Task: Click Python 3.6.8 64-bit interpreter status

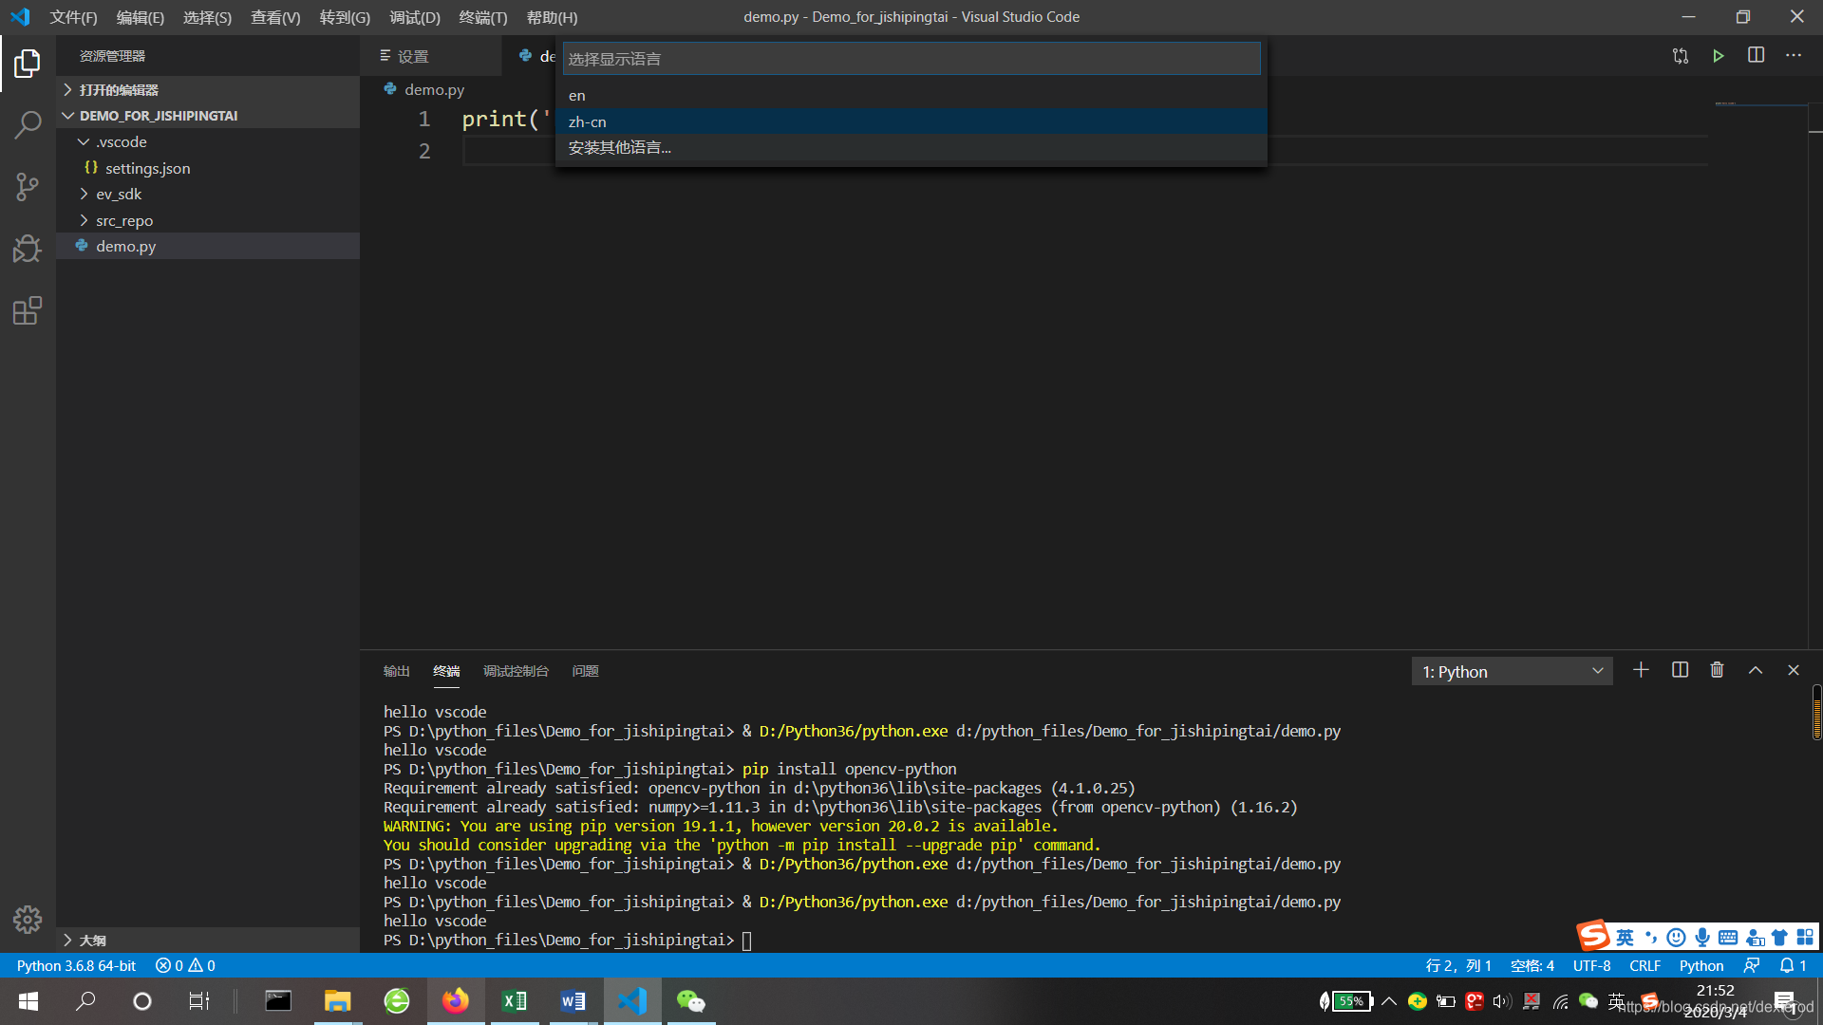Action: tap(76, 965)
